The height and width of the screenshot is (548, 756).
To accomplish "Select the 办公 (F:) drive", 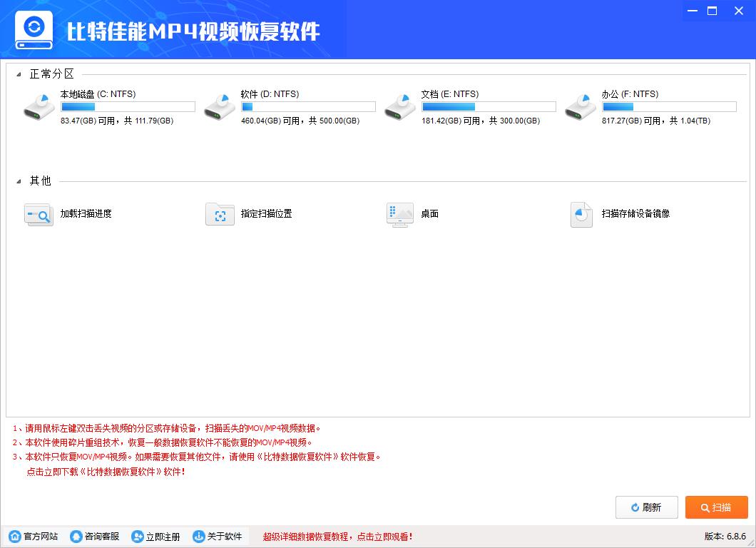I will point(649,106).
